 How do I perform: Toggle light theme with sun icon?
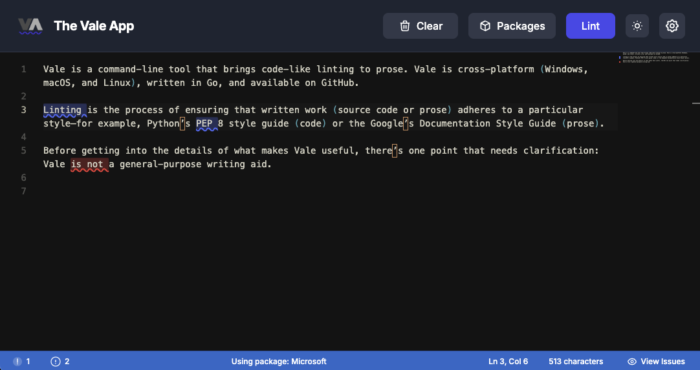pyautogui.click(x=637, y=26)
